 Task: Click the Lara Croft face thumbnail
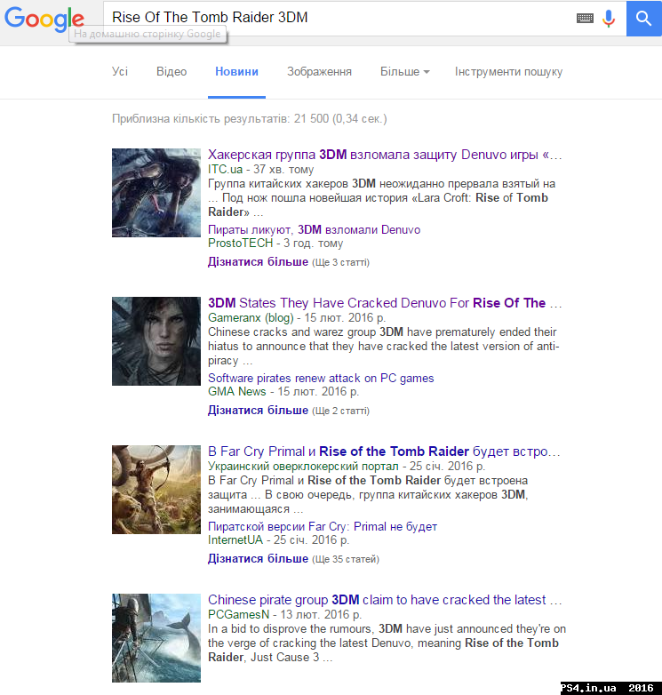(156, 341)
